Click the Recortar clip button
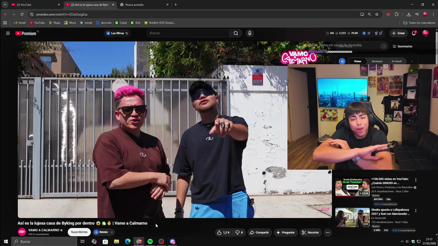The height and width of the screenshot is (246, 438). pos(310,232)
